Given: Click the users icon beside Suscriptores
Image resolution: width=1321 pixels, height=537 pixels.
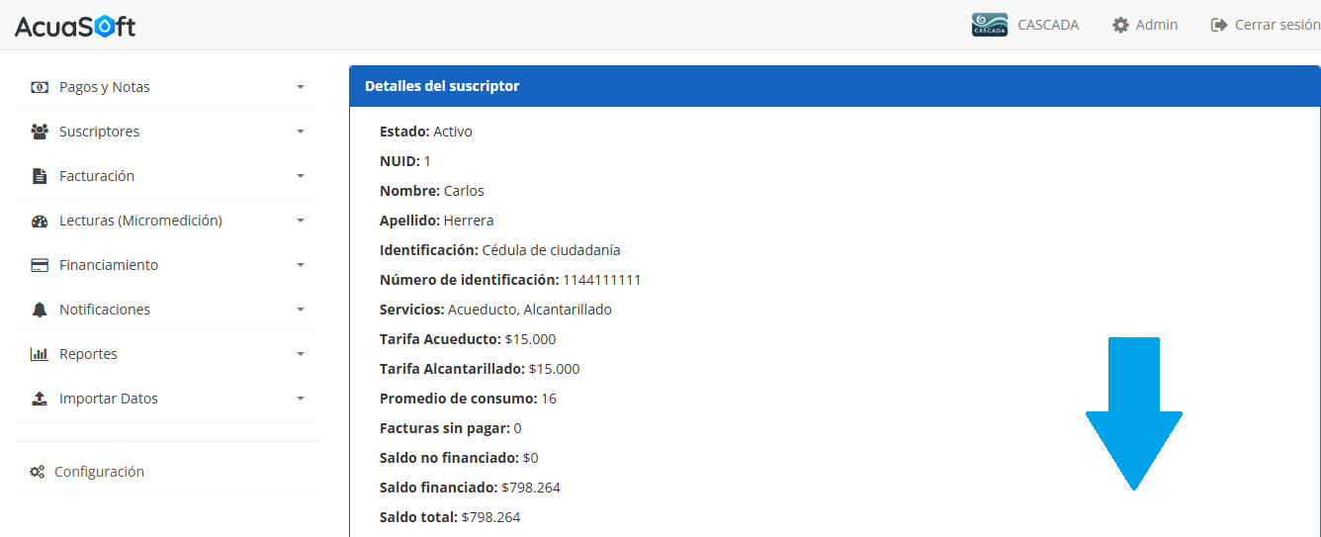Looking at the screenshot, I should (x=40, y=132).
